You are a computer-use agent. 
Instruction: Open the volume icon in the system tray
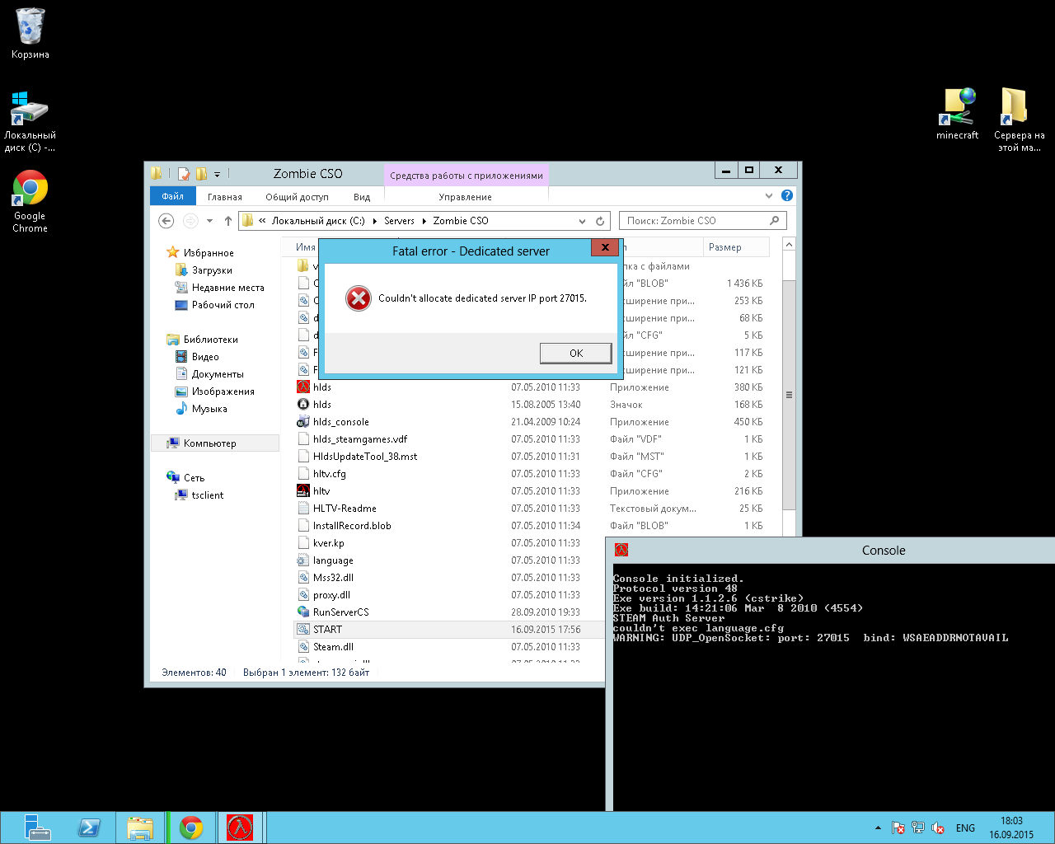(938, 828)
